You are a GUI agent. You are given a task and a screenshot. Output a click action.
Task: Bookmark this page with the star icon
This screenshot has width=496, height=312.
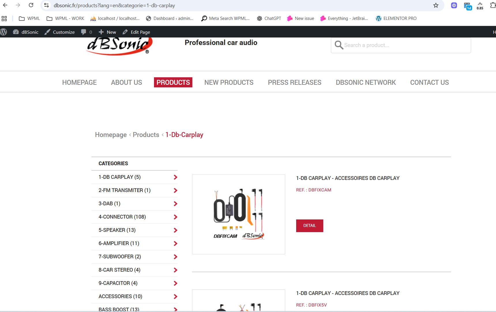coord(436,5)
